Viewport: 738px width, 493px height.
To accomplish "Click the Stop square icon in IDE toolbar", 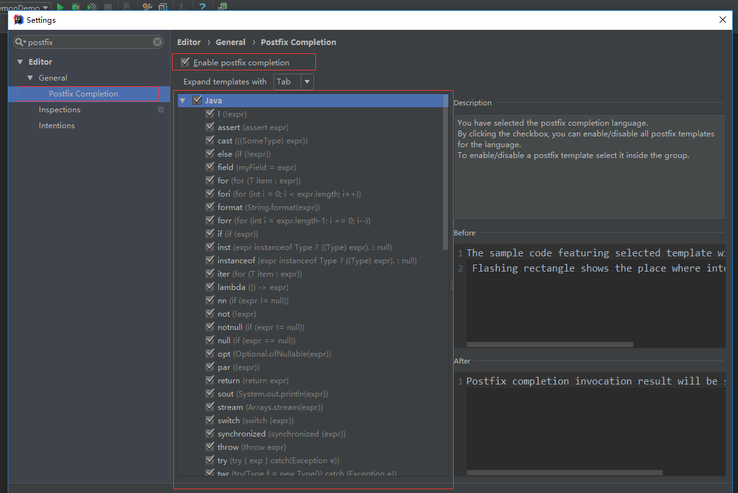I will pos(108,6).
